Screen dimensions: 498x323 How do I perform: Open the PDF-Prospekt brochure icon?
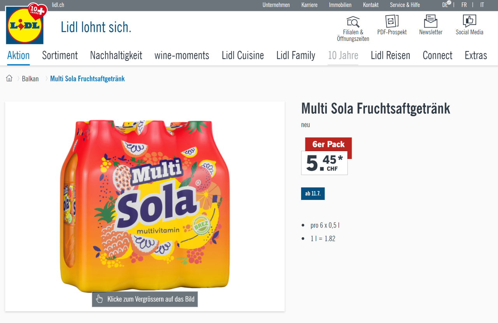392,21
